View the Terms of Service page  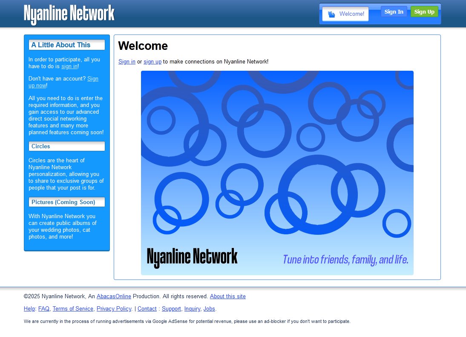tap(73, 308)
